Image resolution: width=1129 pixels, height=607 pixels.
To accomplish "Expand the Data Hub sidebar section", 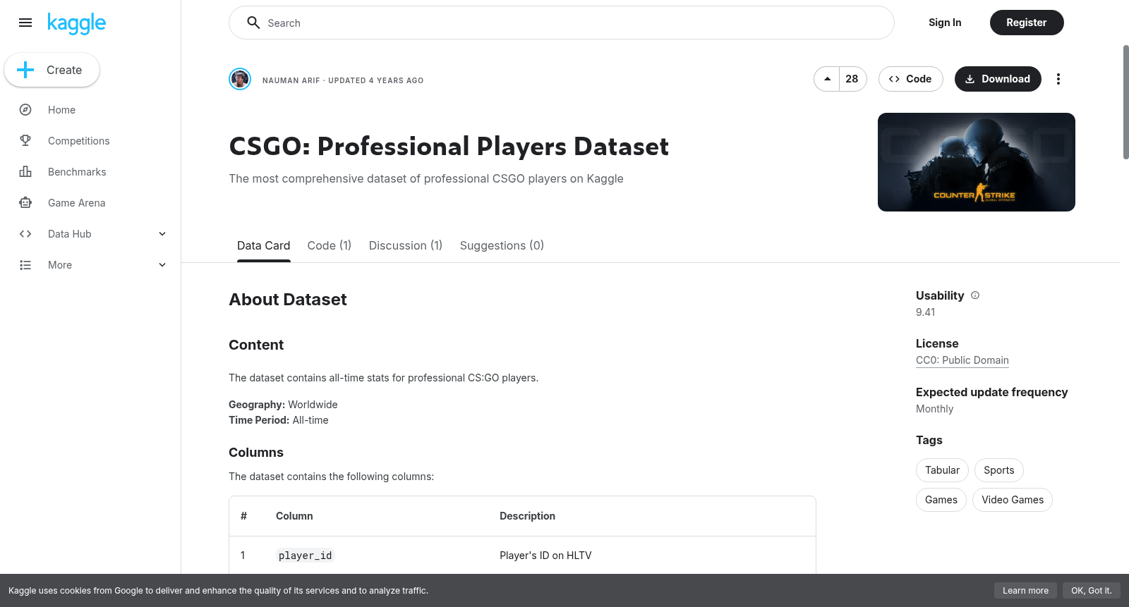I will pyautogui.click(x=162, y=234).
